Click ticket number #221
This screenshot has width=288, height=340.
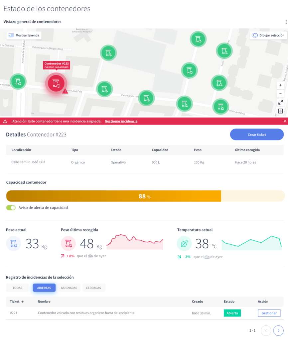pyautogui.click(x=13, y=313)
